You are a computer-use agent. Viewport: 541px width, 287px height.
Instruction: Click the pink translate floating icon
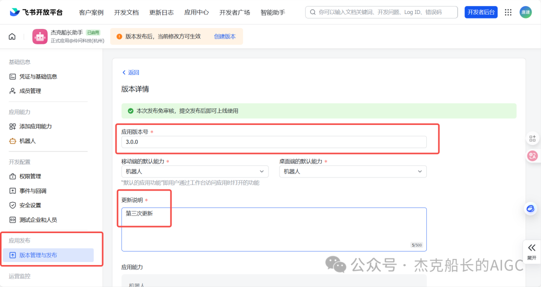click(532, 155)
